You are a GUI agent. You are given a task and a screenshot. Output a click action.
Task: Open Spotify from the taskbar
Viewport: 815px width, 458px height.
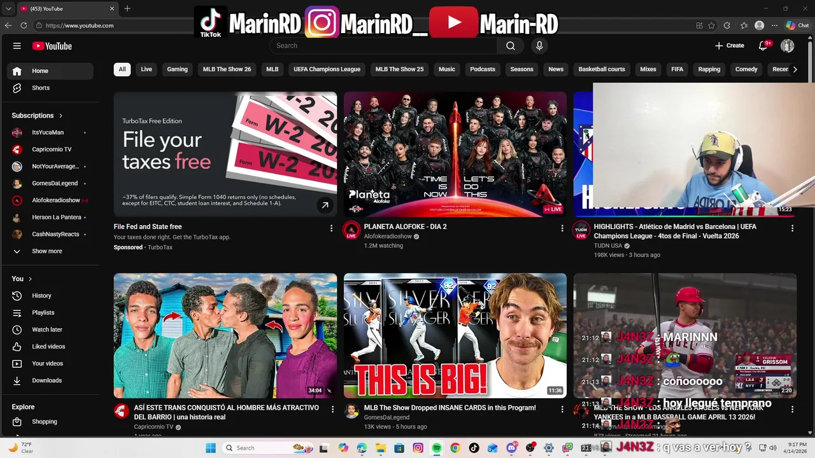[x=437, y=448]
